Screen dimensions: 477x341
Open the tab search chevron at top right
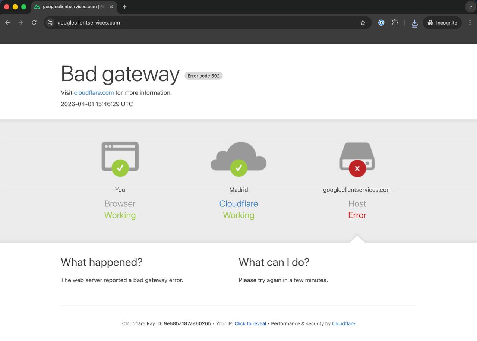tap(470, 6)
